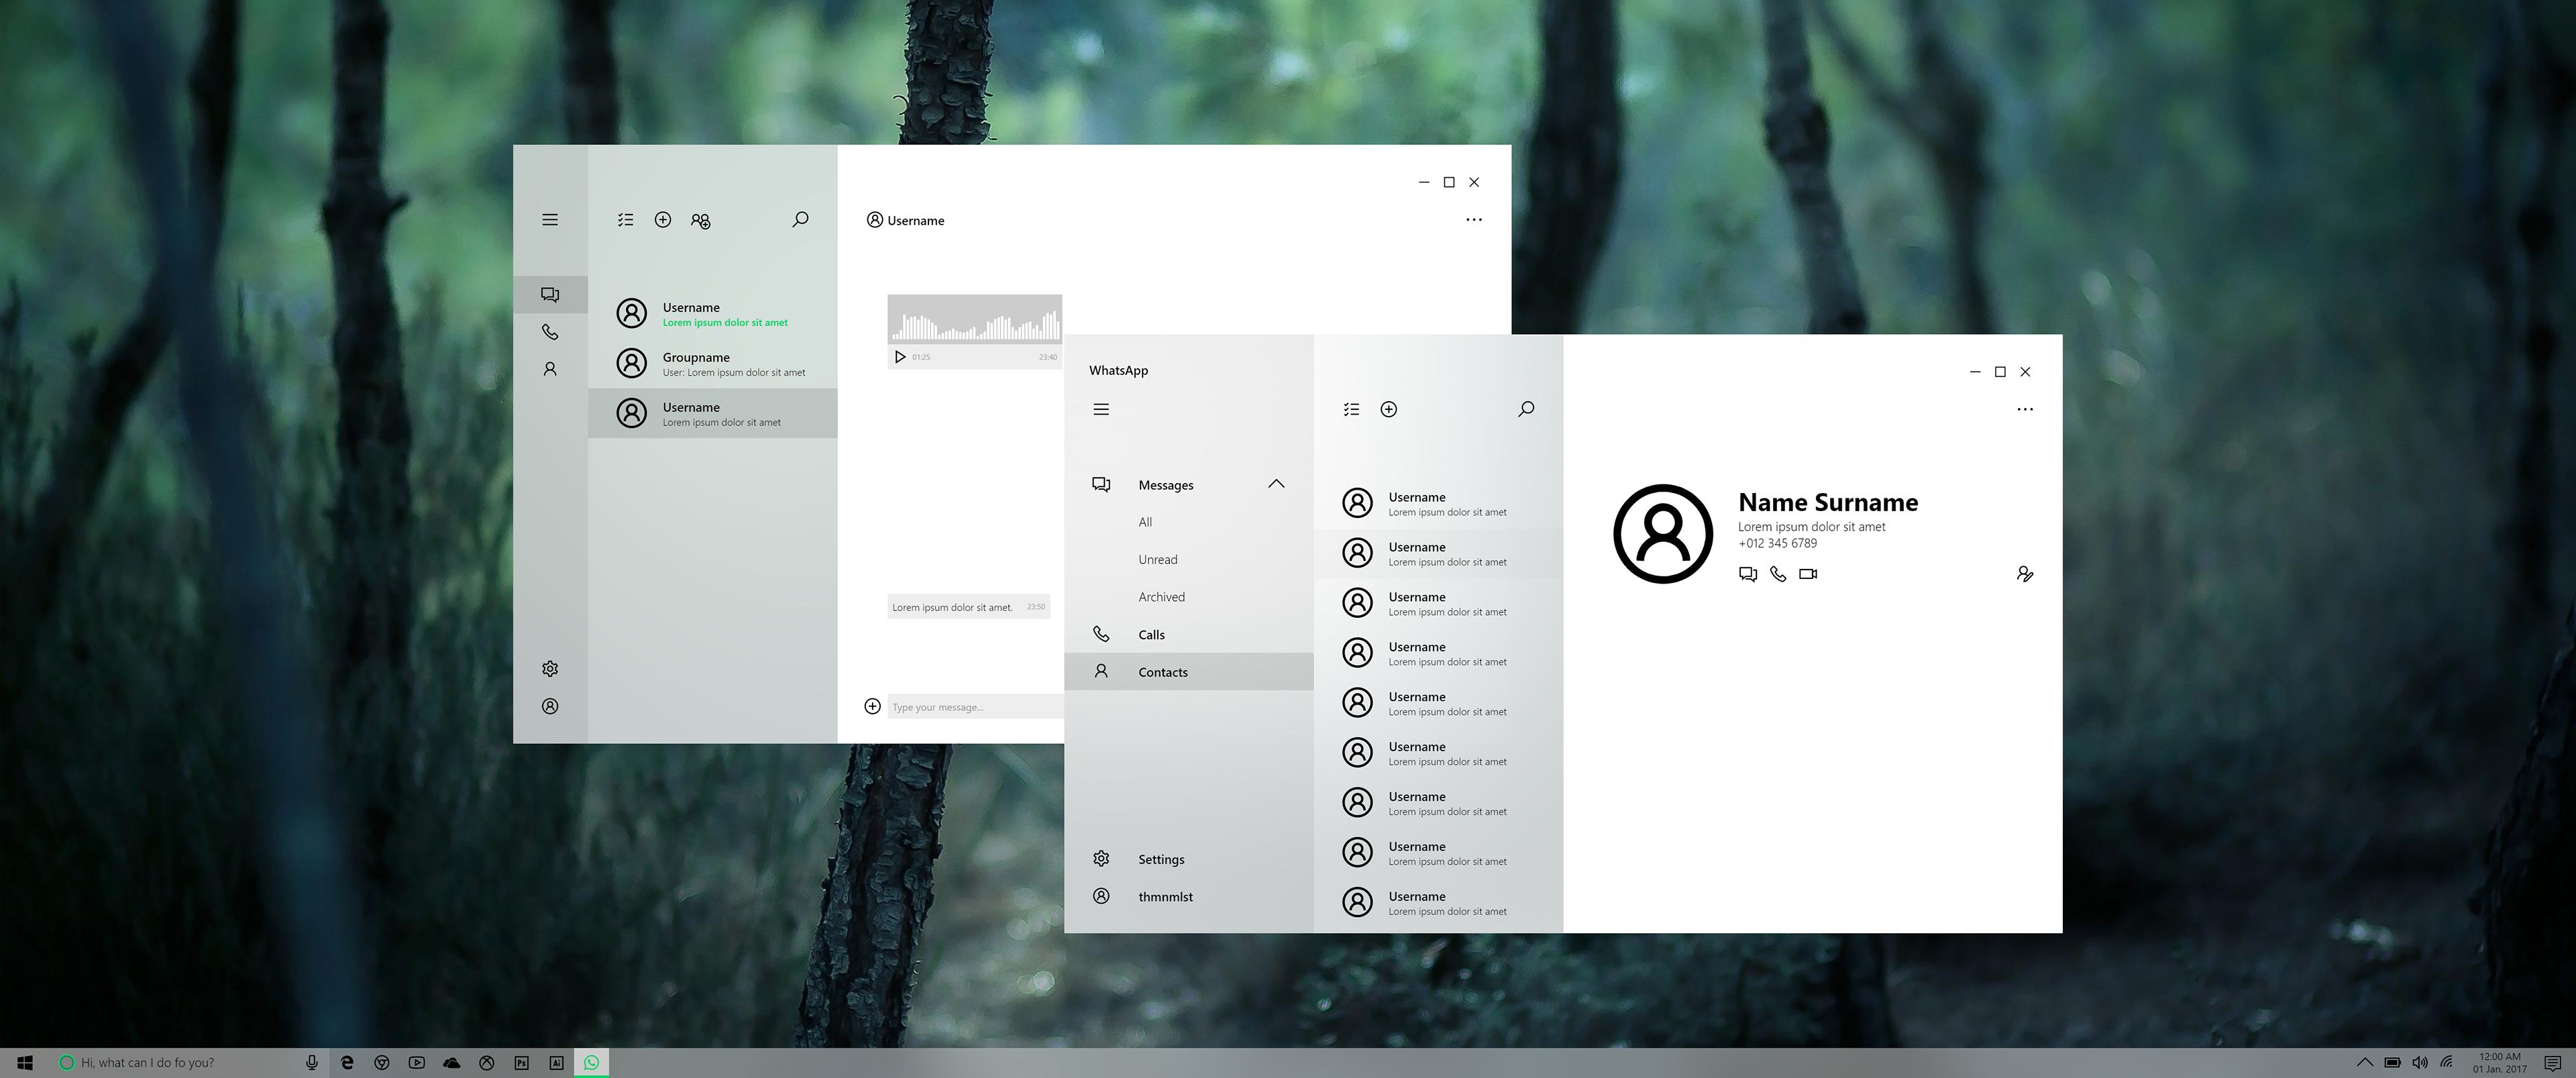Search chats in the chat window
This screenshot has height=1078, width=2576.
click(x=800, y=219)
